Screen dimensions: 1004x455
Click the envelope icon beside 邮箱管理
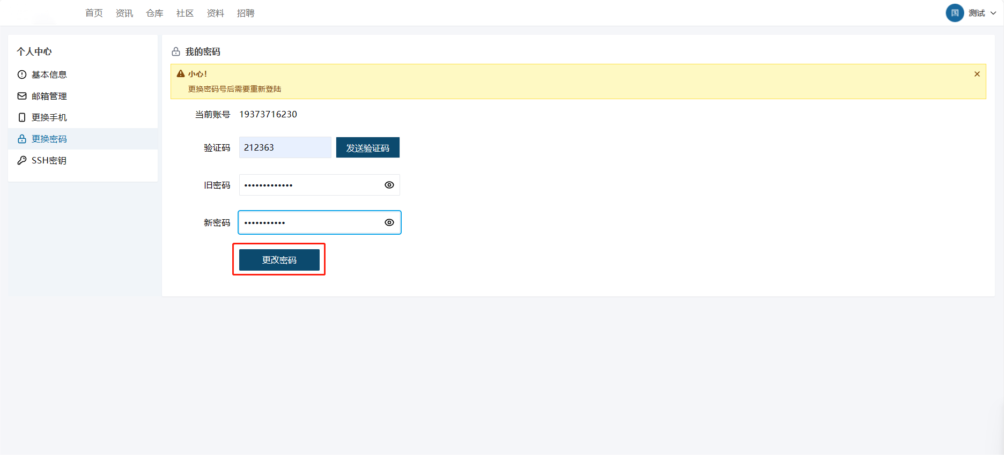tap(22, 96)
